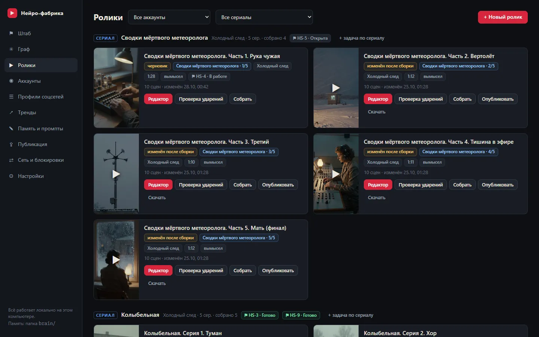Go to Аккаунты in the sidebar

point(41,81)
